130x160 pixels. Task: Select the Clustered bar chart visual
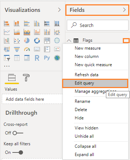coord(27,23)
